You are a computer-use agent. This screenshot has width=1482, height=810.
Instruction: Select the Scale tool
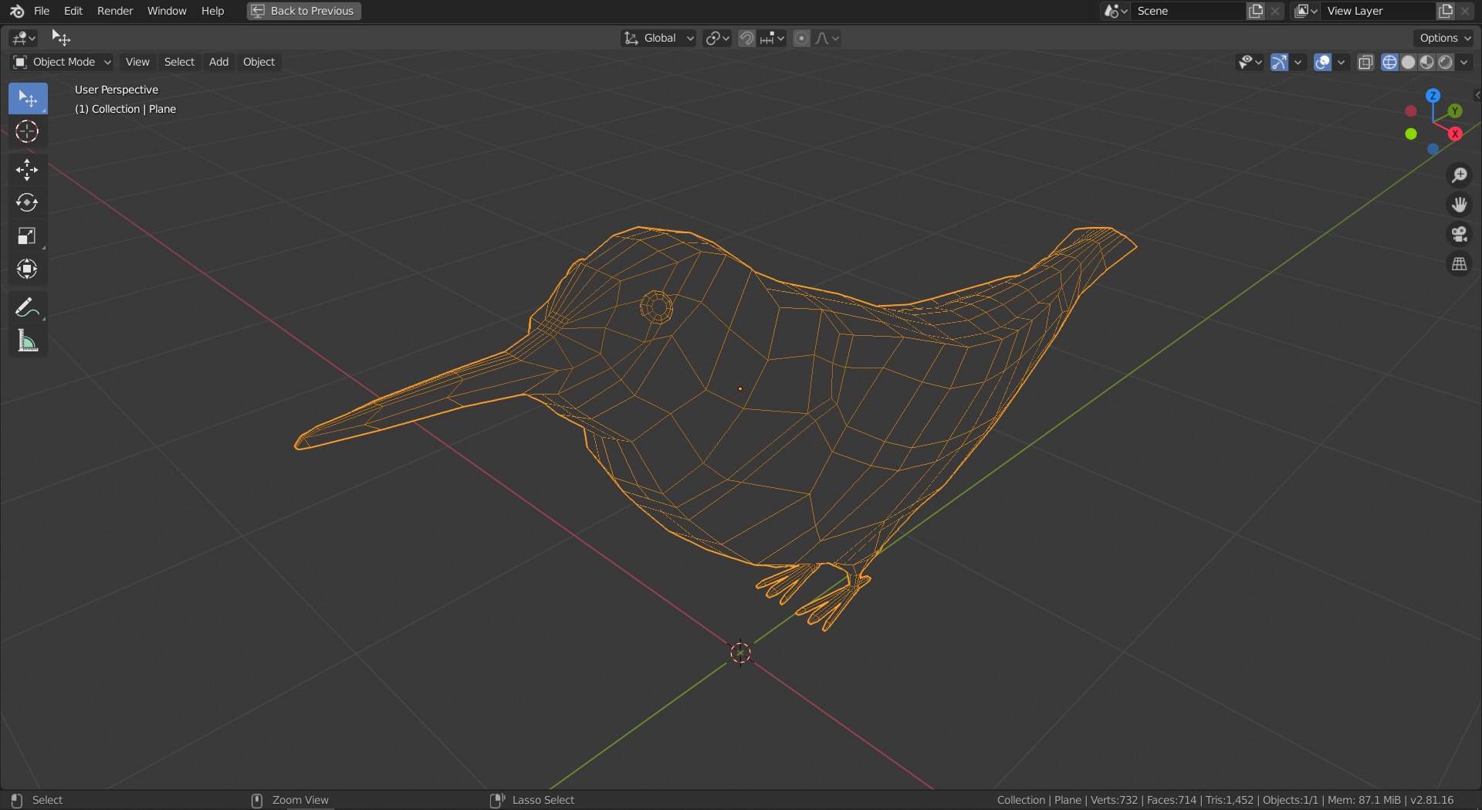[28, 236]
